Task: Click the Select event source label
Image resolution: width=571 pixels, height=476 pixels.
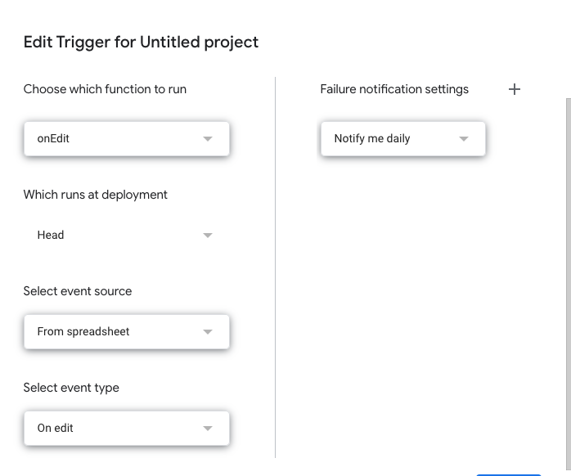Action: (x=78, y=291)
